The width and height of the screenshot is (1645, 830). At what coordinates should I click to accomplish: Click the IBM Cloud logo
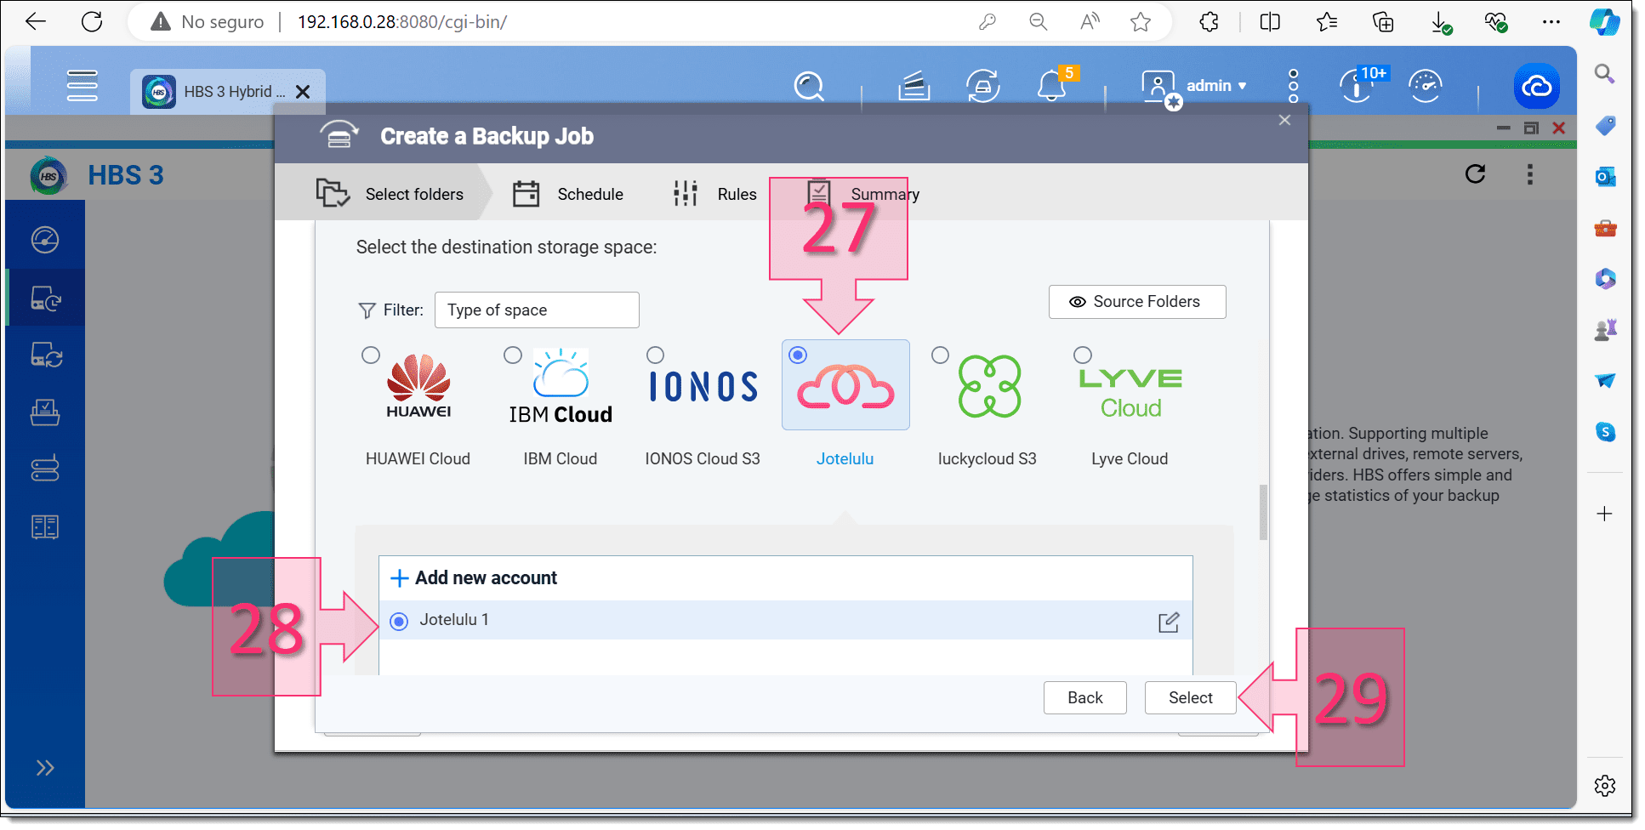561,387
